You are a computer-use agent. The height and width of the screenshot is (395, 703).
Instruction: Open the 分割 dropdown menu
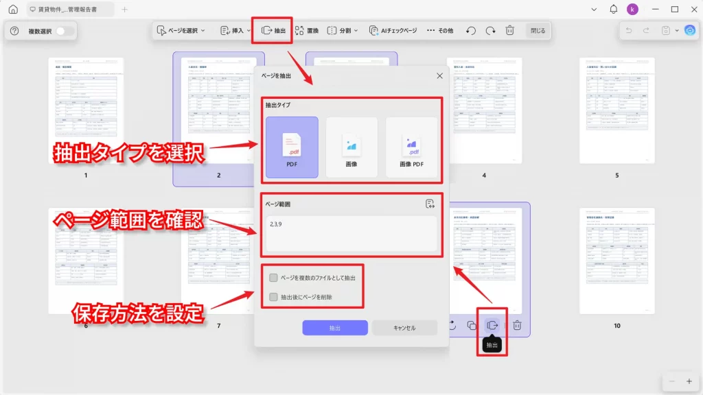(x=343, y=30)
